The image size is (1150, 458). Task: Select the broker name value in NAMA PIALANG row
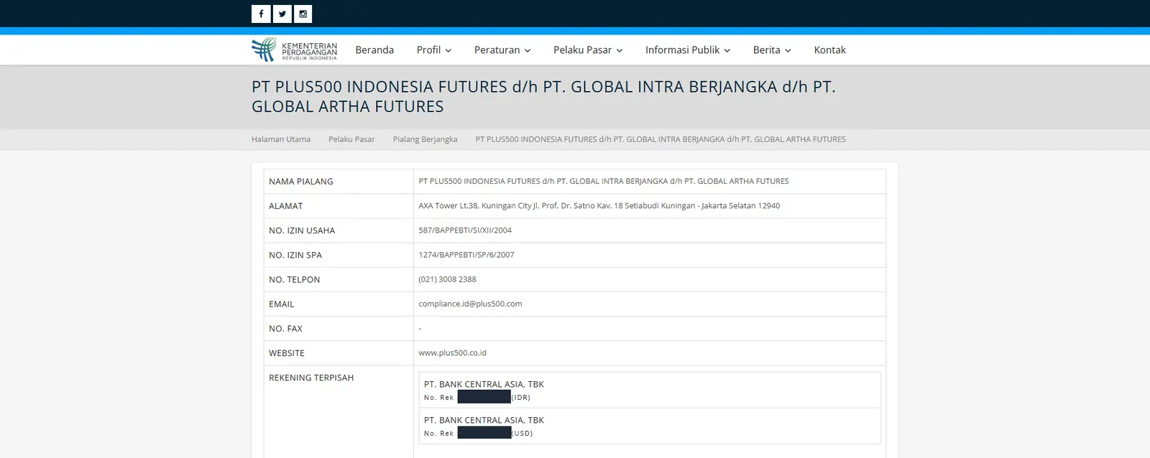tap(604, 182)
